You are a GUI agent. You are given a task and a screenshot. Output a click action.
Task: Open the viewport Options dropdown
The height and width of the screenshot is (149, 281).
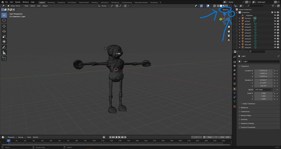click(226, 10)
